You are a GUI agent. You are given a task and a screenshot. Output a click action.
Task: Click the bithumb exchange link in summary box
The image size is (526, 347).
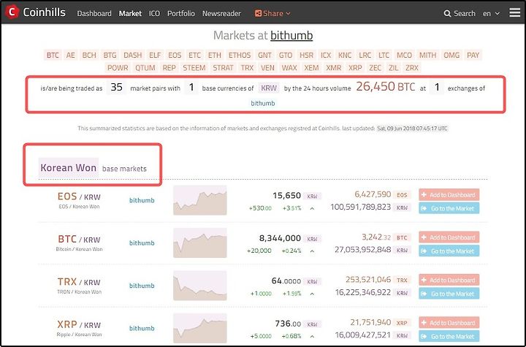click(263, 103)
